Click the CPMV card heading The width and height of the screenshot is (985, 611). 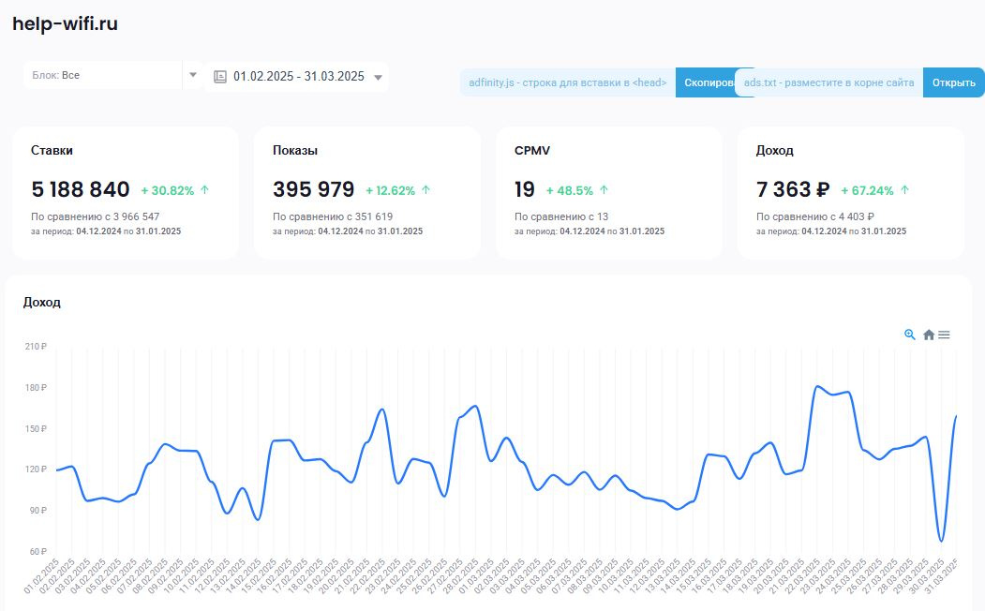(x=532, y=151)
